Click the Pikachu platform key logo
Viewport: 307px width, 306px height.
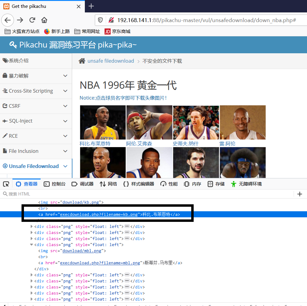click(13, 45)
